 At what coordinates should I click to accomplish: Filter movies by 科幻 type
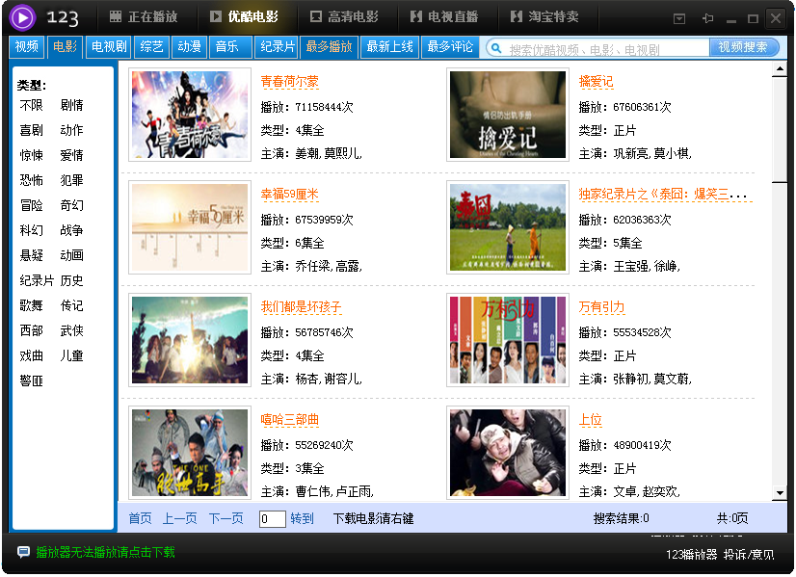(31, 230)
